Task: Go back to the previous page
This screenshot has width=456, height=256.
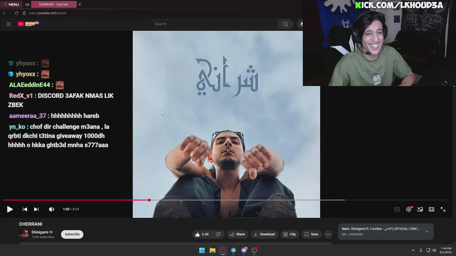Action: [4, 13]
